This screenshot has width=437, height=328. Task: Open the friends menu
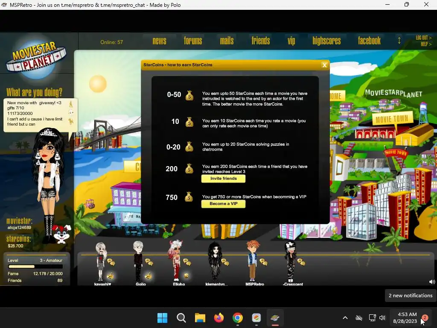[261, 41]
